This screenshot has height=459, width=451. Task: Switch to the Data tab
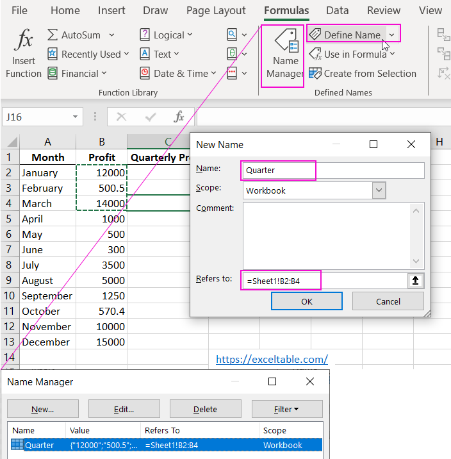tap(337, 11)
